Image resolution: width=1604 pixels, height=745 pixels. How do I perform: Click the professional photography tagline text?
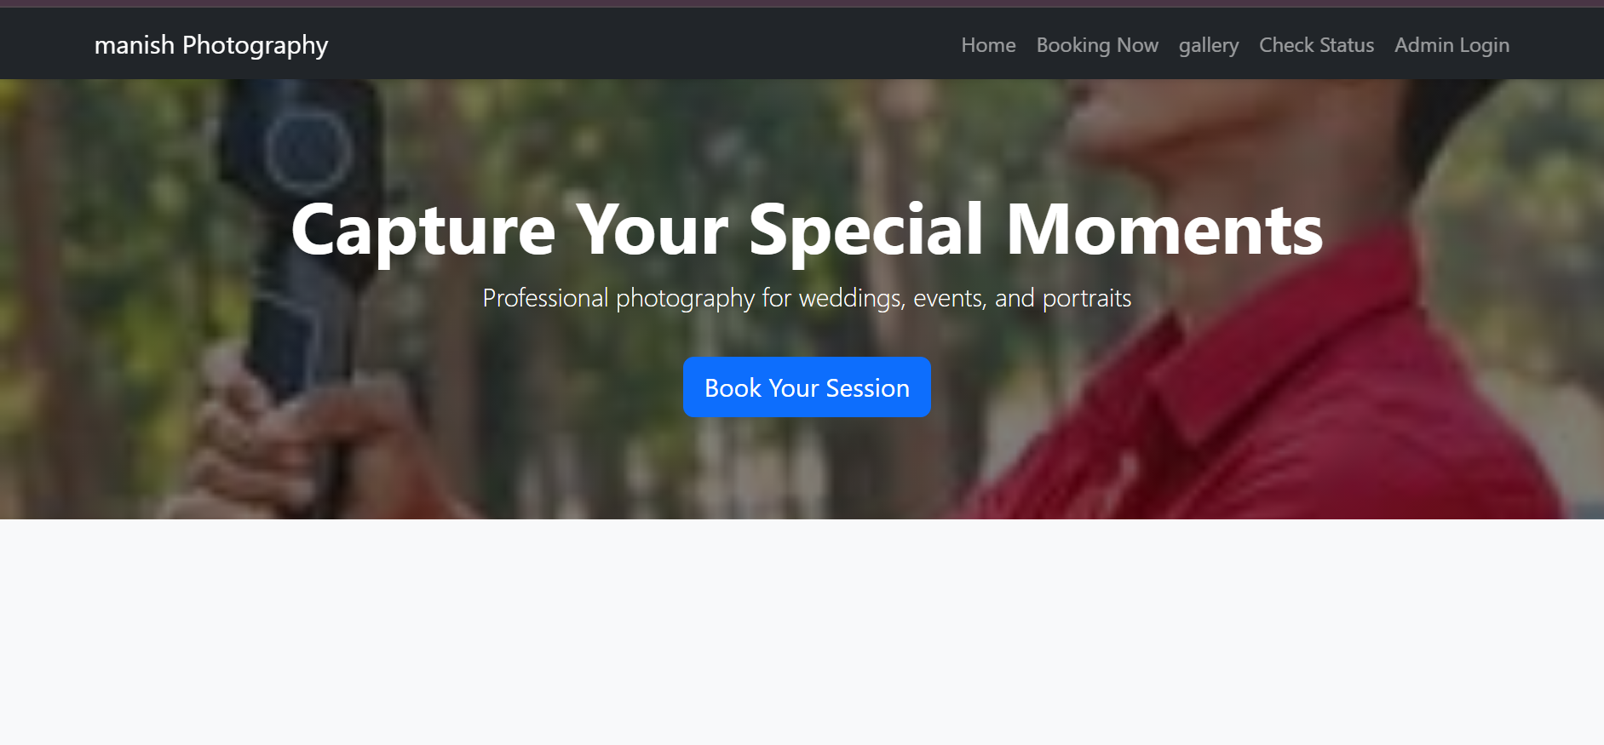tap(806, 298)
